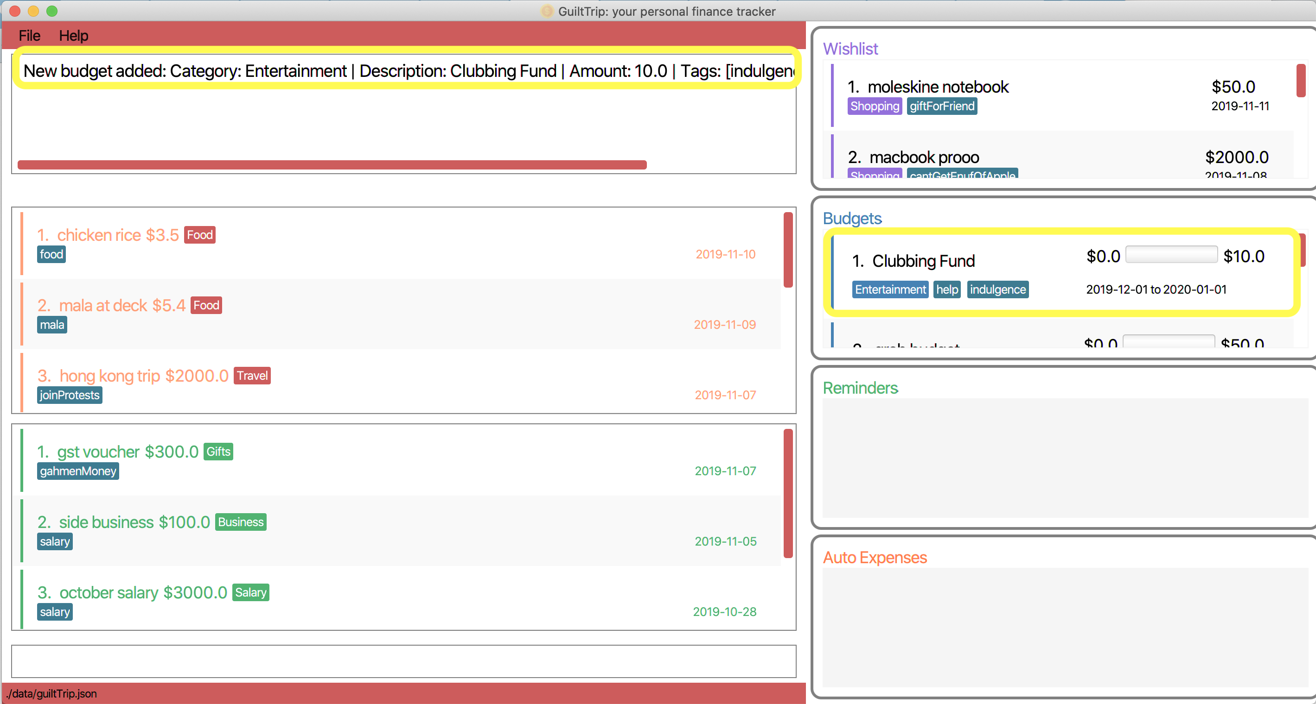Open the Help menu
The width and height of the screenshot is (1316, 704).
[x=74, y=36]
